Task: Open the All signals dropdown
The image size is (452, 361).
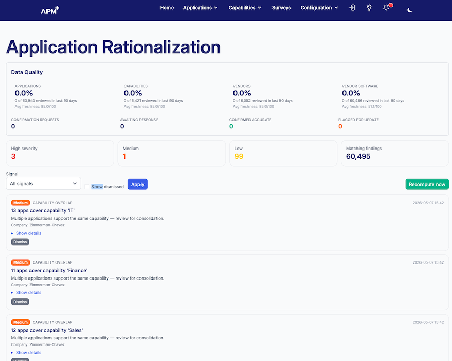Action: [x=43, y=184]
